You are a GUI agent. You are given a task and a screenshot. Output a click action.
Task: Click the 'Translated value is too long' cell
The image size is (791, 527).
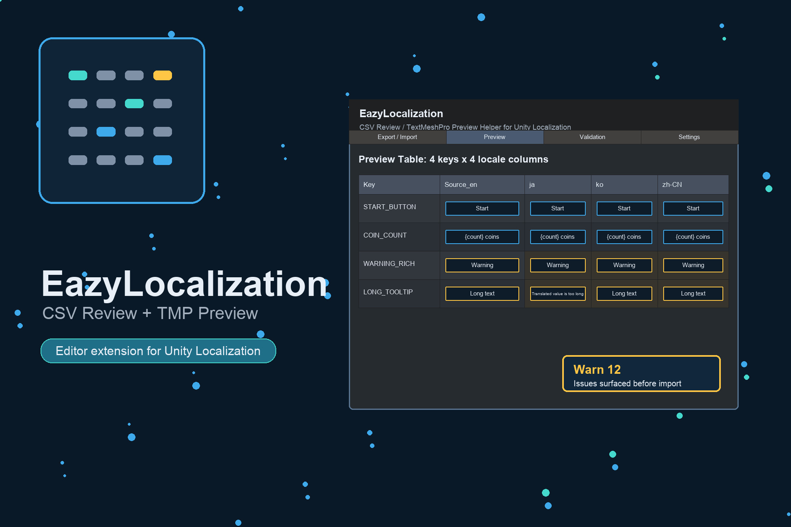(558, 293)
